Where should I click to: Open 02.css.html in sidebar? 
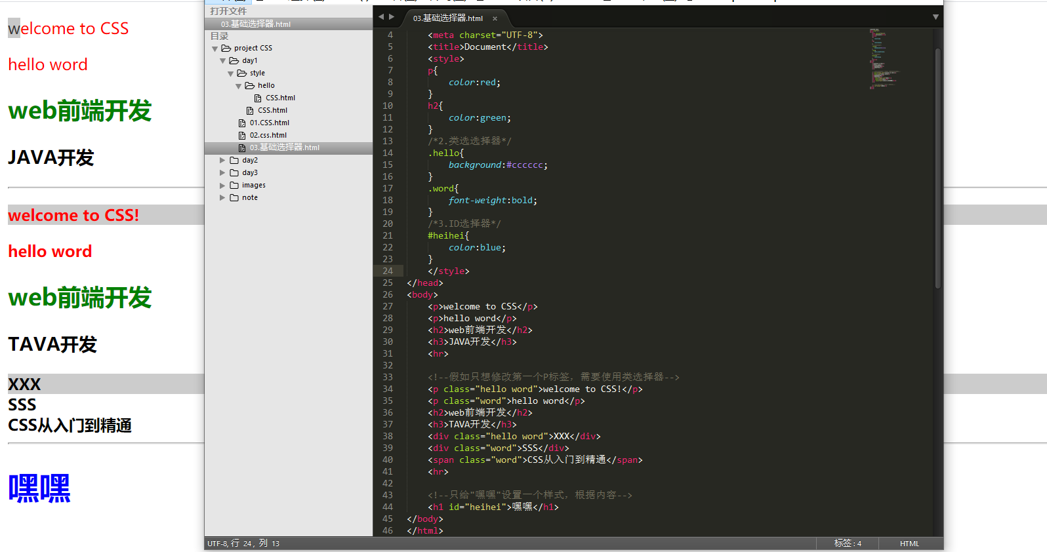[268, 135]
